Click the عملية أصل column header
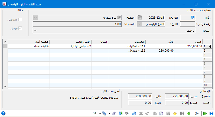The height and width of the screenshot is (117, 215). (x=29, y=42)
